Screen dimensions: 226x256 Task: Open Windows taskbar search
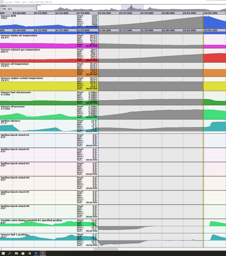click(10, 253)
